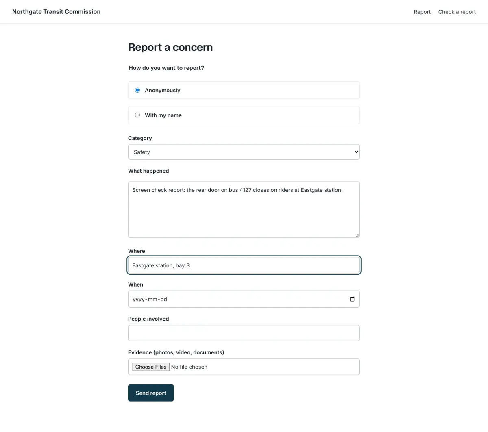Click the When field label

click(x=136, y=284)
